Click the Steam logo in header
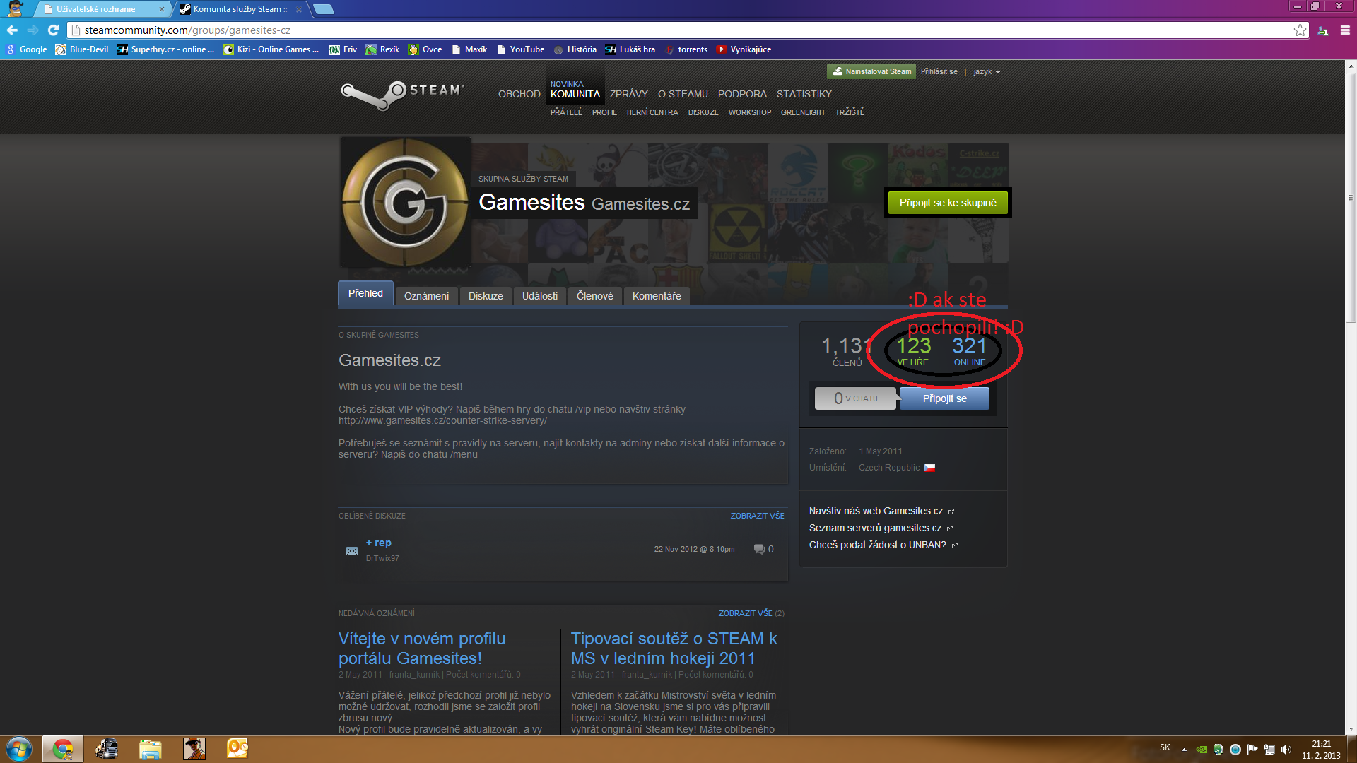This screenshot has height=763, width=1357. pos(402,94)
